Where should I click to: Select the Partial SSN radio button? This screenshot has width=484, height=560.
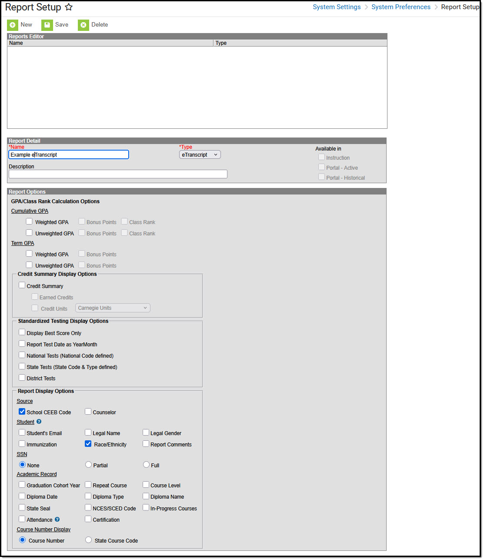[x=88, y=464]
